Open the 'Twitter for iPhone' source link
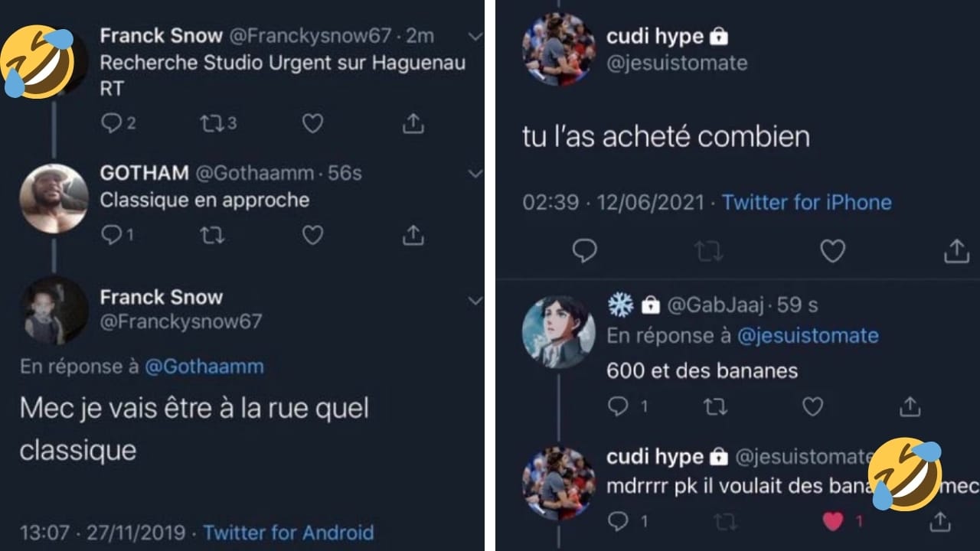This screenshot has height=551, width=980. pos(806,202)
